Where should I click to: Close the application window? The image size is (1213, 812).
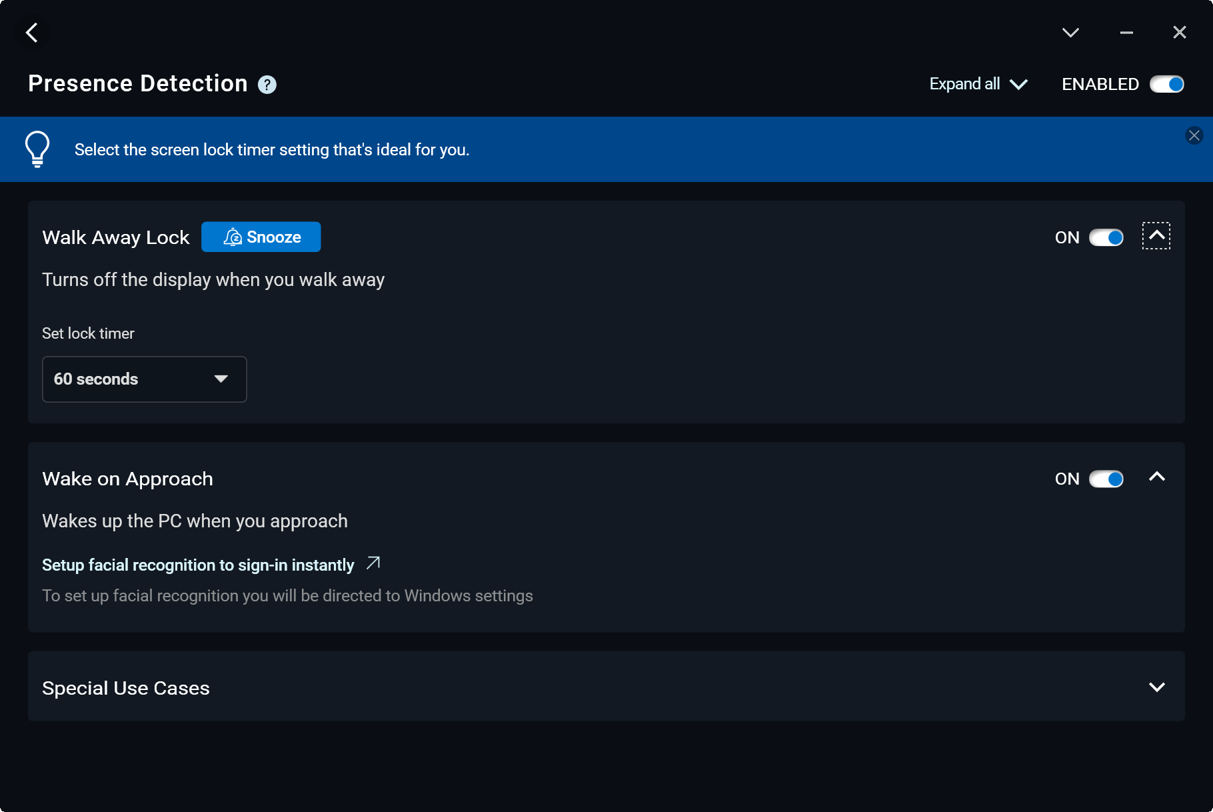click(x=1180, y=33)
